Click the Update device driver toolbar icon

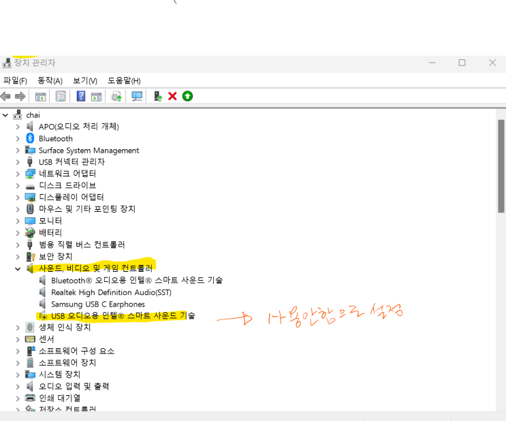158,96
